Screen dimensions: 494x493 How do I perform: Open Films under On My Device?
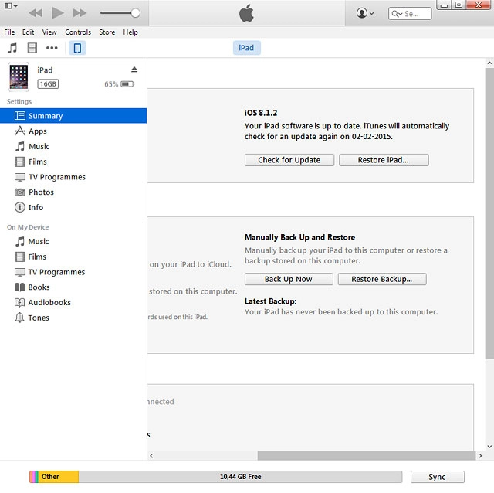pyautogui.click(x=73, y=257)
